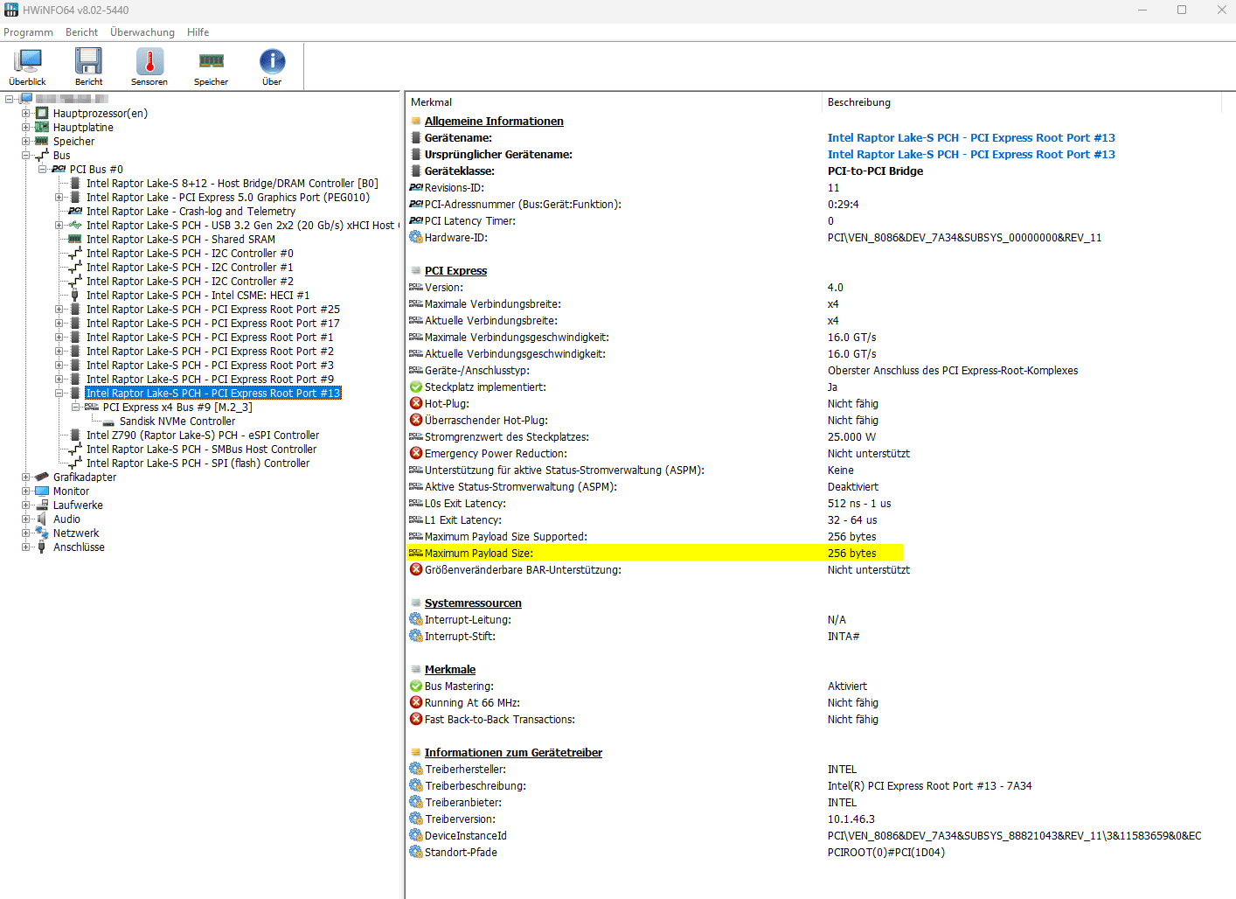Expand the Hauptprozessor(en) tree node

click(x=26, y=114)
